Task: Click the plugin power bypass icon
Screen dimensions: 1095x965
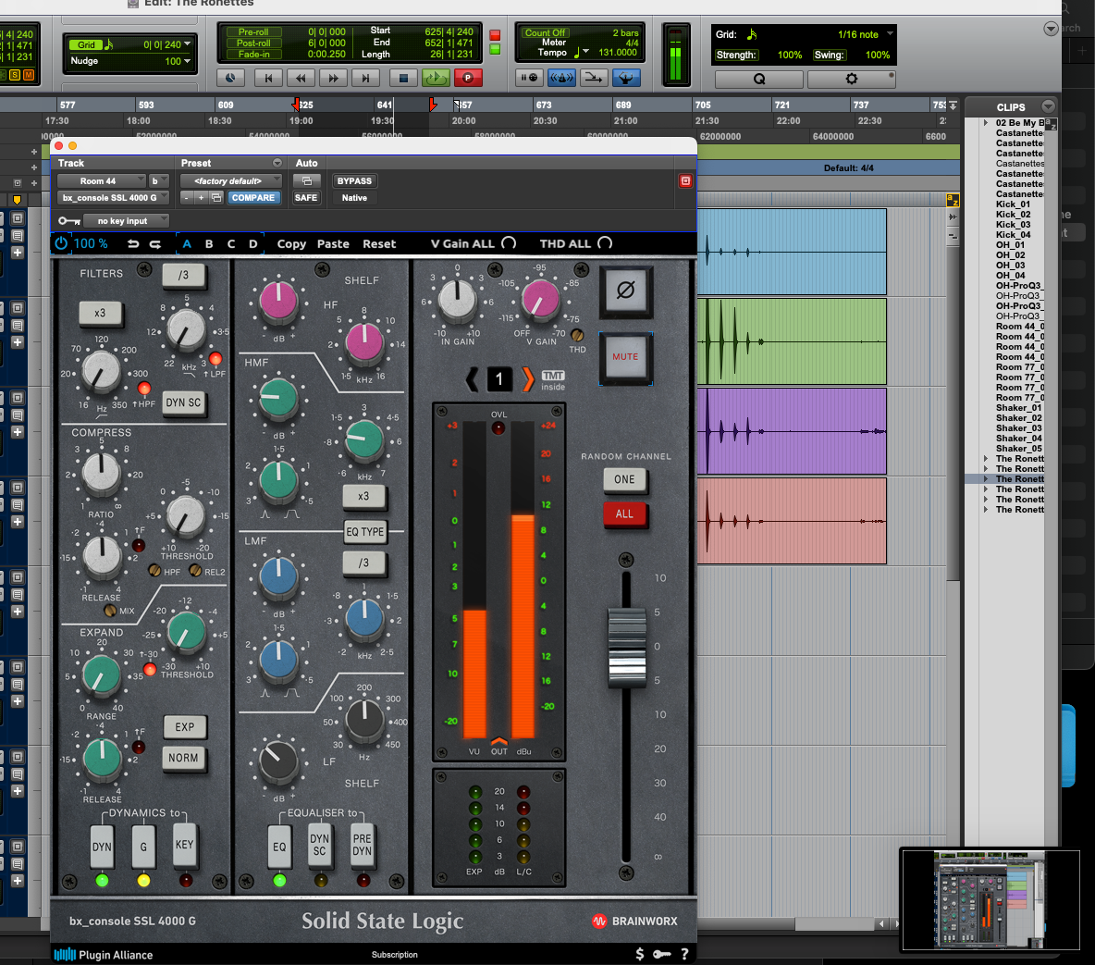Action: 61,243
